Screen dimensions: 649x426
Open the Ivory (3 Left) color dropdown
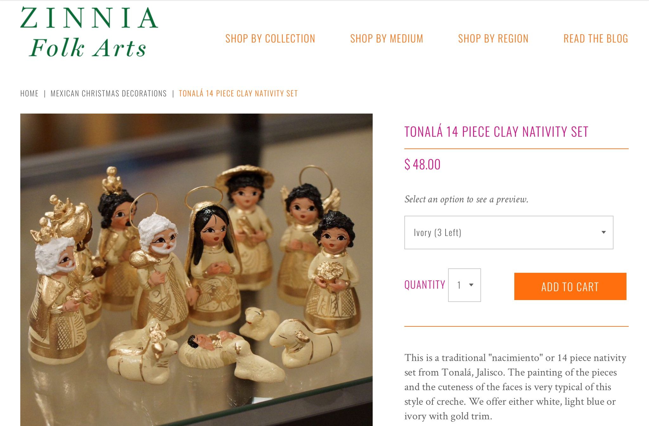pyautogui.click(x=509, y=233)
